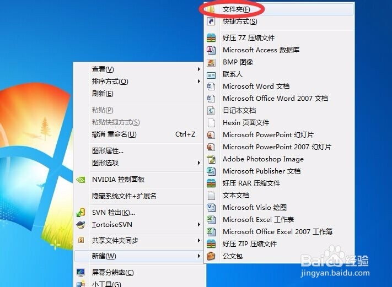Click the text 好压 7Z 压缩文件
The image size is (392, 287).
pyautogui.click(x=249, y=37)
